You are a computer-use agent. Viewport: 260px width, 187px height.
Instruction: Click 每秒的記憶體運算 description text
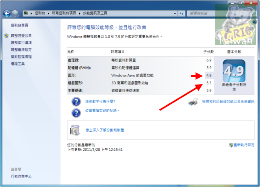[x=125, y=68]
